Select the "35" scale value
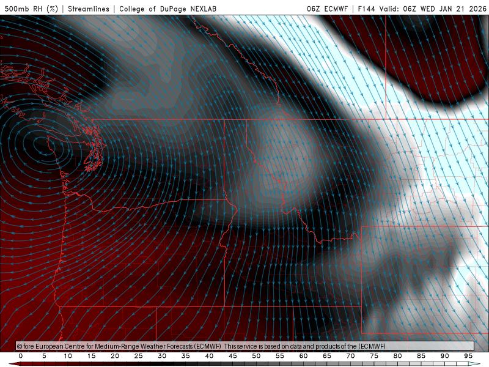 pos(186,356)
